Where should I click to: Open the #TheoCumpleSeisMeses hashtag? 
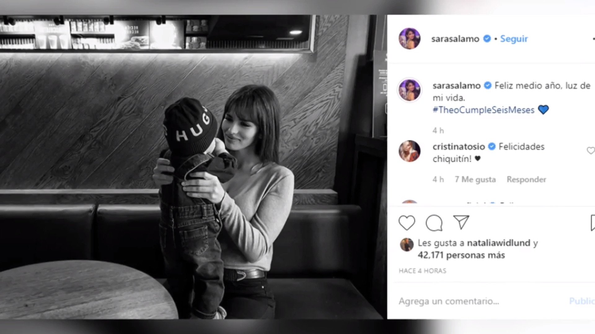483,110
